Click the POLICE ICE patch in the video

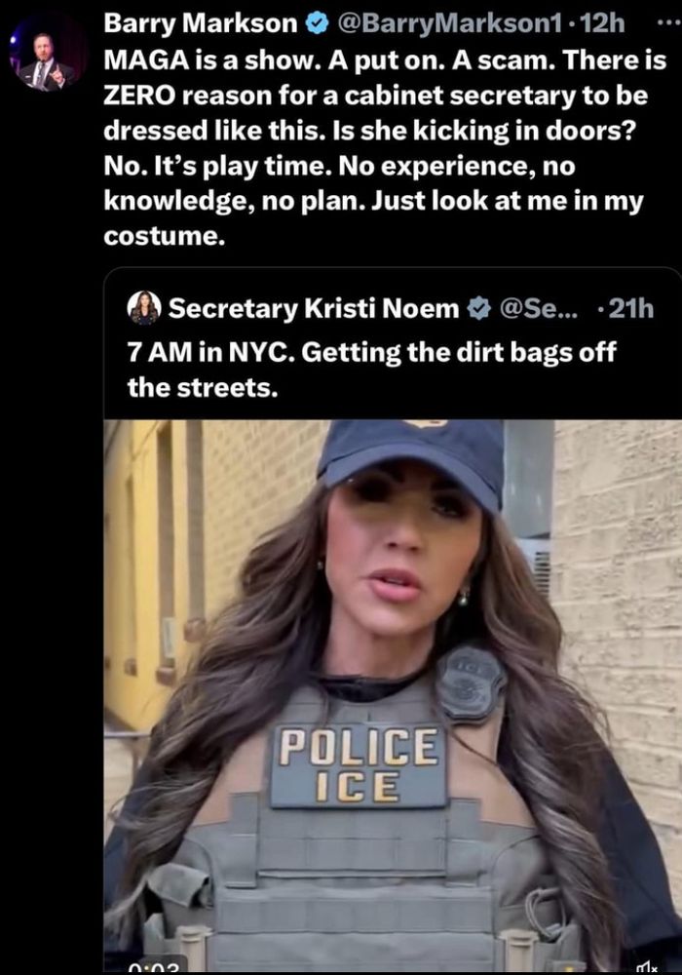(360, 765)
